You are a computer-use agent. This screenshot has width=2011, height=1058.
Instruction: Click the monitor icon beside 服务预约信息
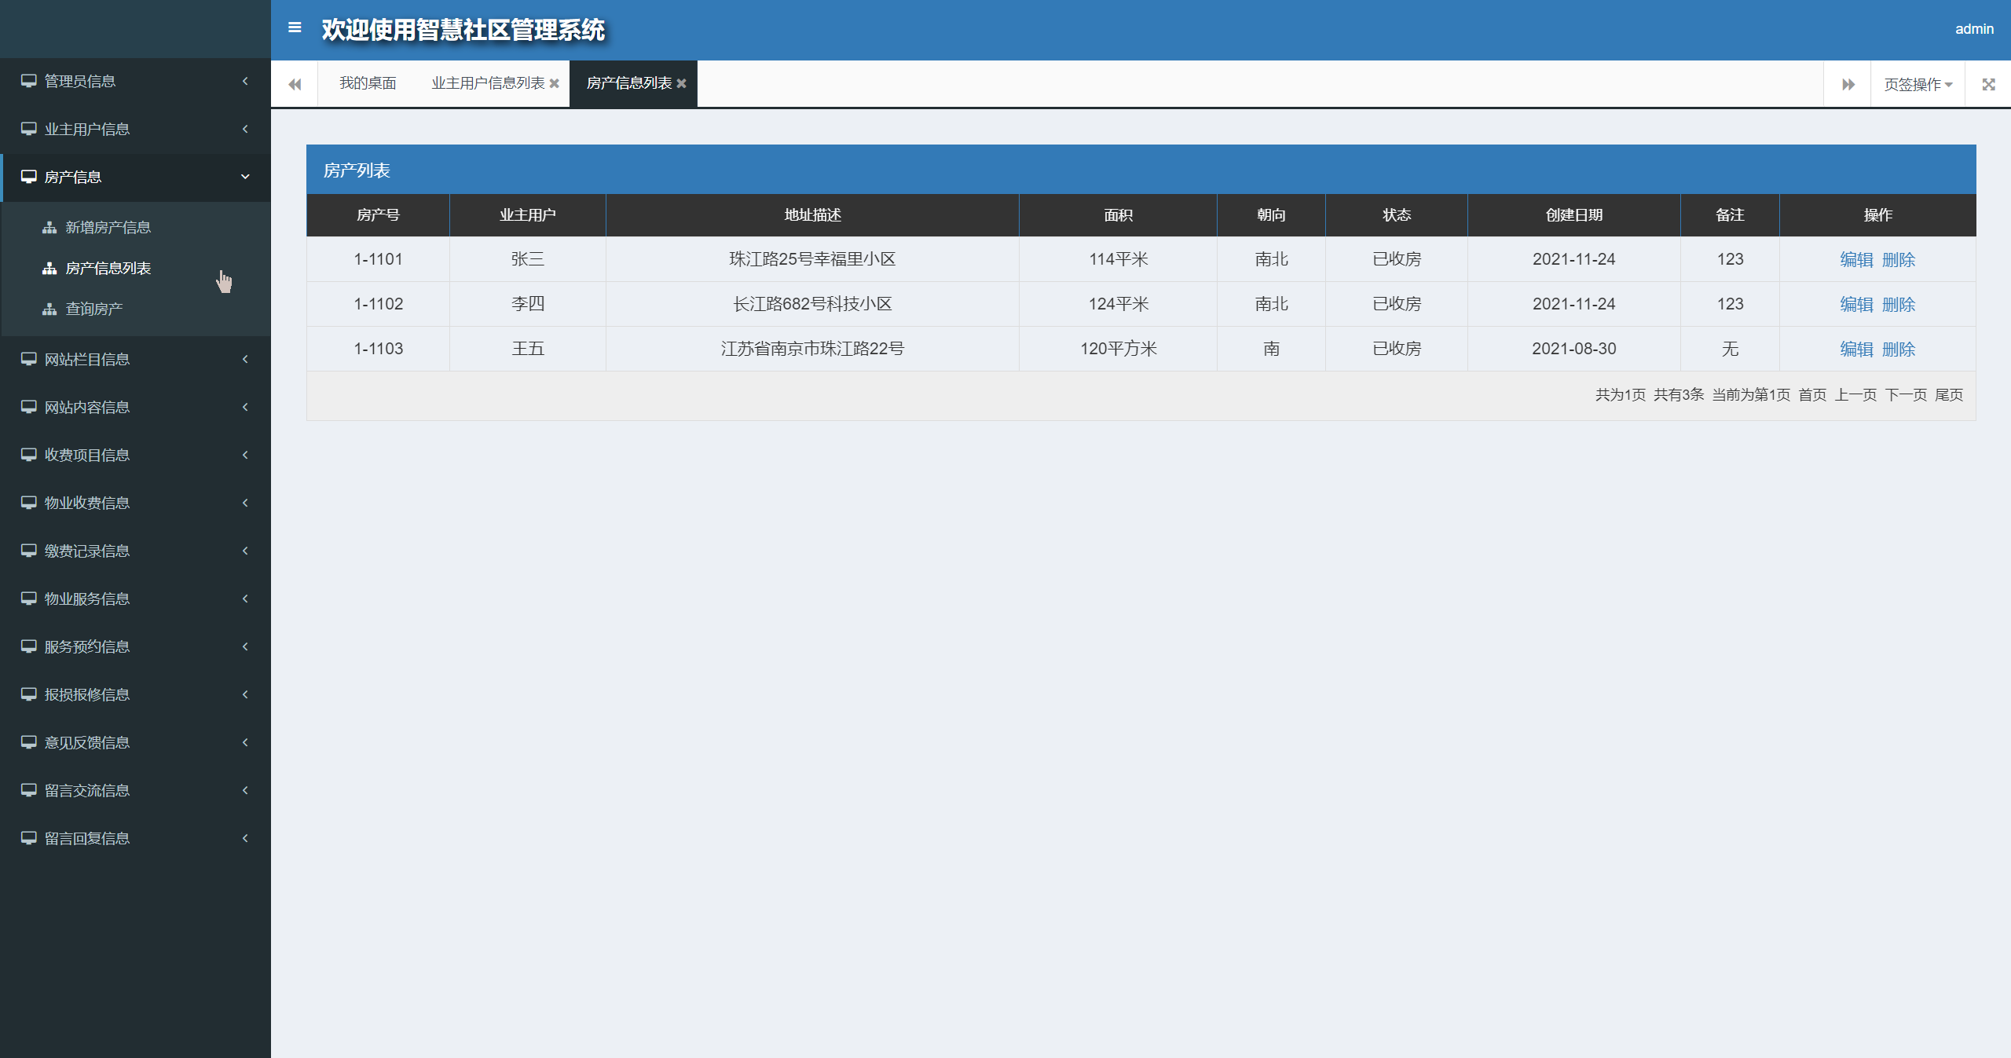coord(29,646)
